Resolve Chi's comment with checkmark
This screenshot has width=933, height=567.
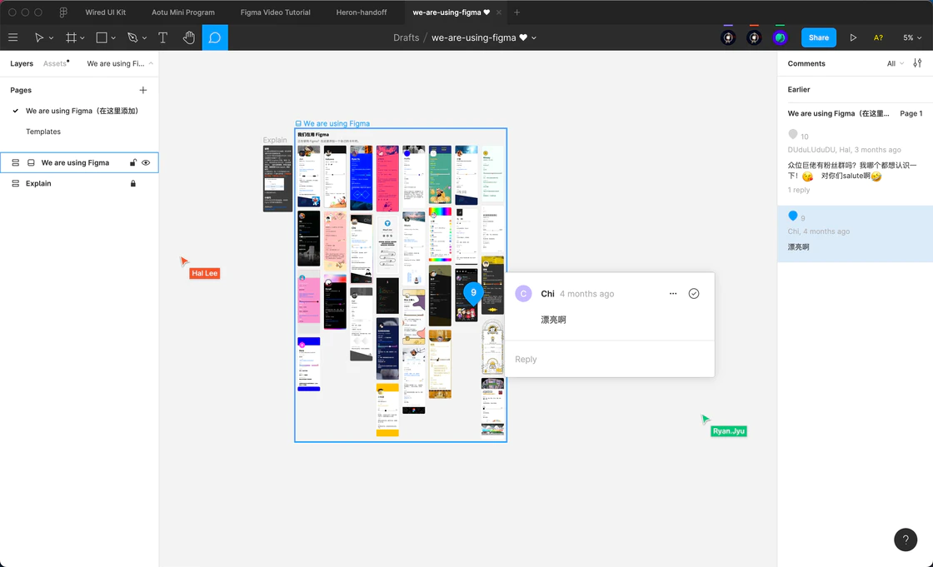[x=694, y=293]
